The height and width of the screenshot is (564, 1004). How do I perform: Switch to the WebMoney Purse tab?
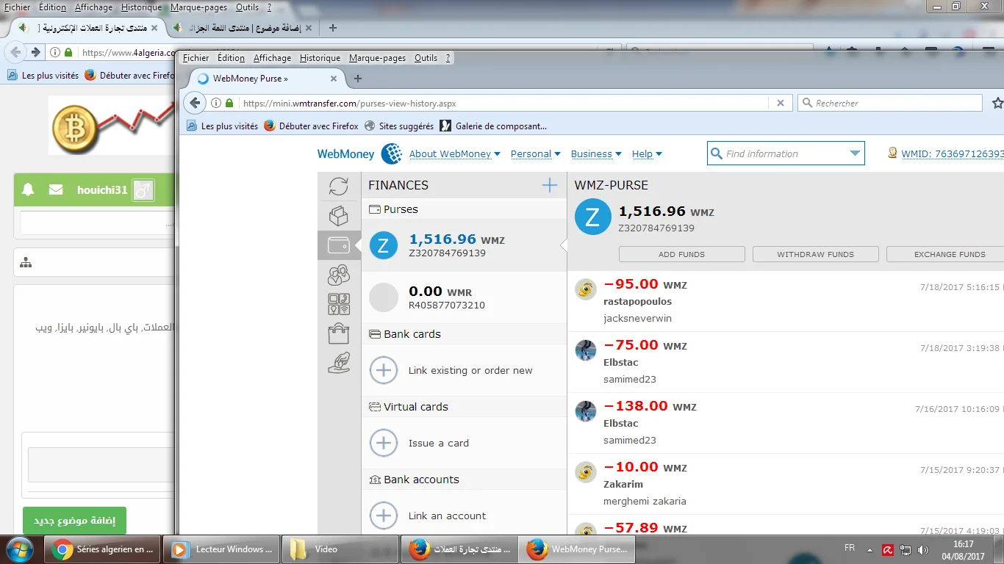point(257,79)
